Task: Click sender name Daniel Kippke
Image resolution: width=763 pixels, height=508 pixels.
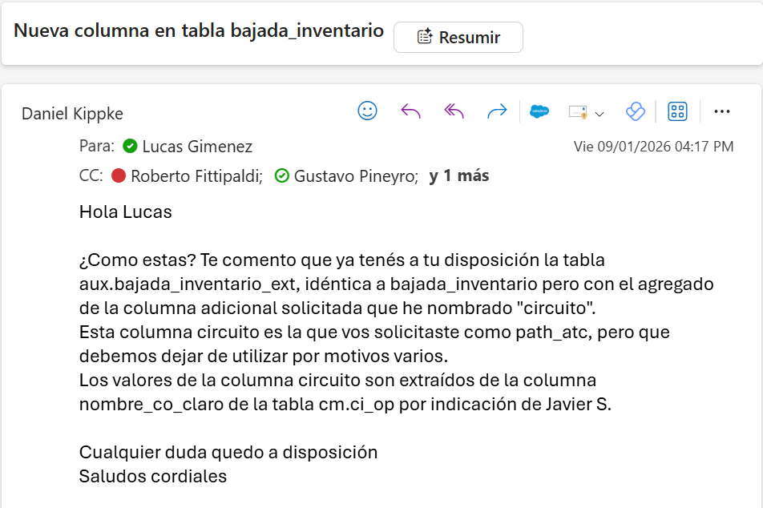Action: tap(72, 114)
